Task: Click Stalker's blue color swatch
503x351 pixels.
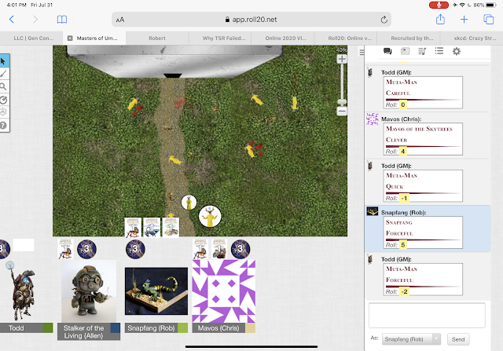Action: coord(116,328)
